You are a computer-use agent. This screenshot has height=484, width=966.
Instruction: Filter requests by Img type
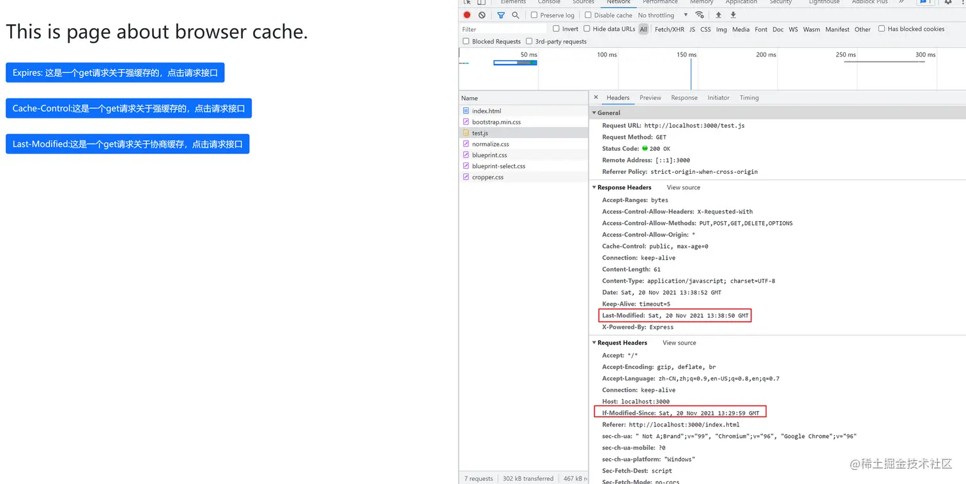[x=721, y=29]
